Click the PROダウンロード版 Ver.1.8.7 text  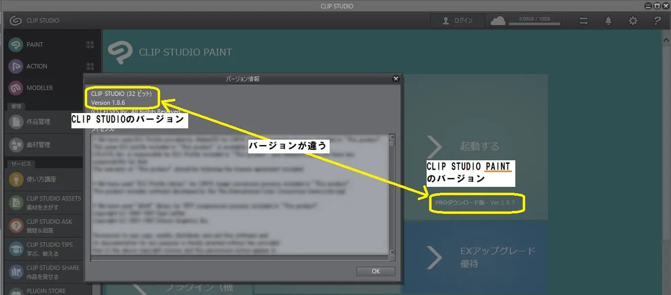[475, 203]
